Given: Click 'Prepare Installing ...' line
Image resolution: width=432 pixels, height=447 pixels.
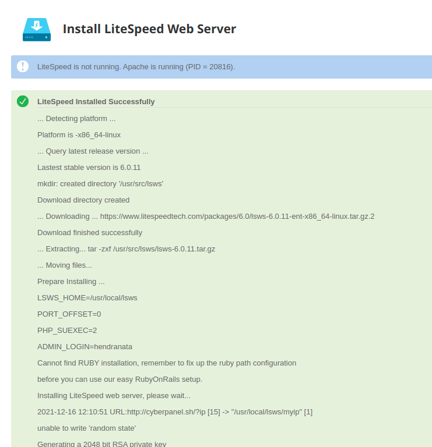Looking at the screenshot, I should (x=71, y=282).
